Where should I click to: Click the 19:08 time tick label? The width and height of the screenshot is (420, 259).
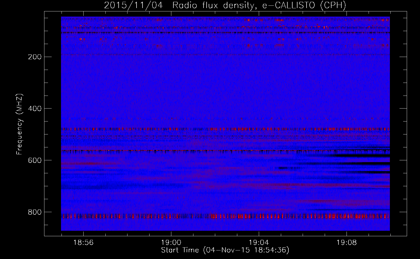[x=347, y=243]
